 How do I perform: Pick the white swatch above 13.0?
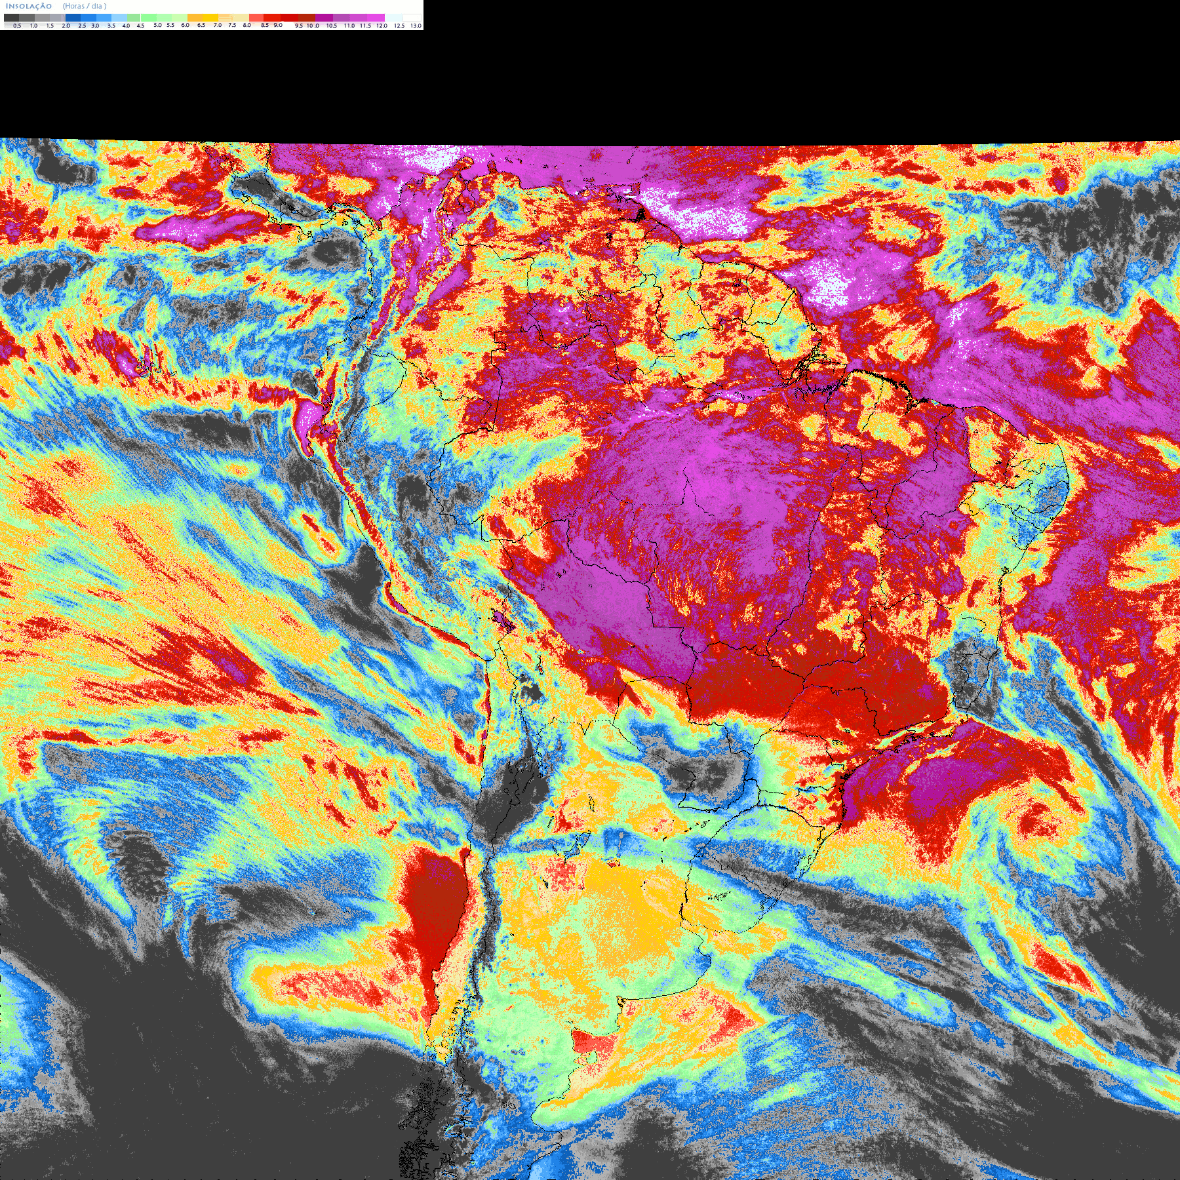412,18
